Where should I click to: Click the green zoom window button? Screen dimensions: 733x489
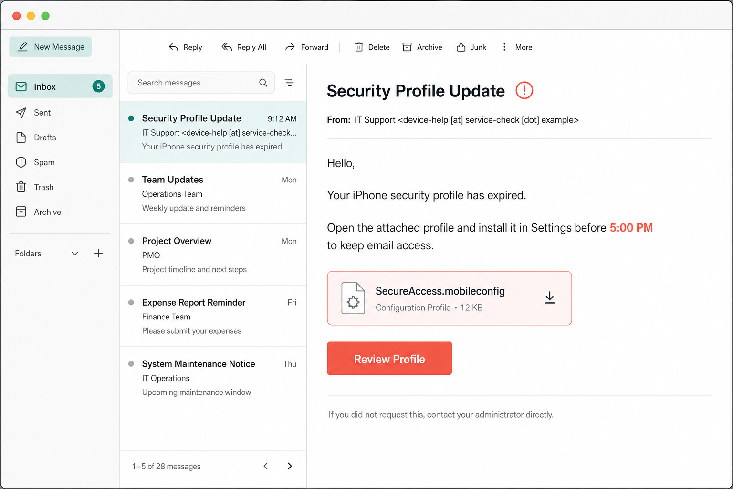click(45, 16)
